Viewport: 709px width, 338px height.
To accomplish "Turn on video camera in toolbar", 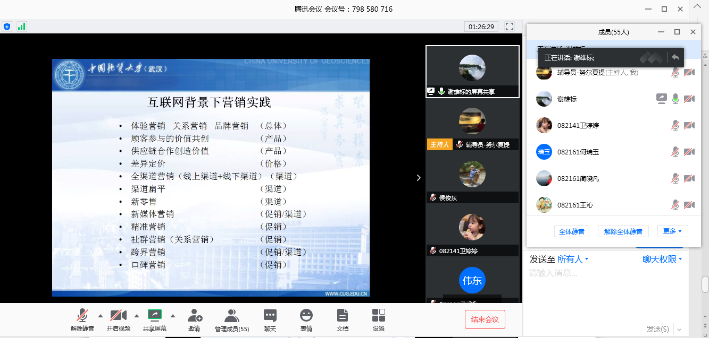I will coord(118,316).
